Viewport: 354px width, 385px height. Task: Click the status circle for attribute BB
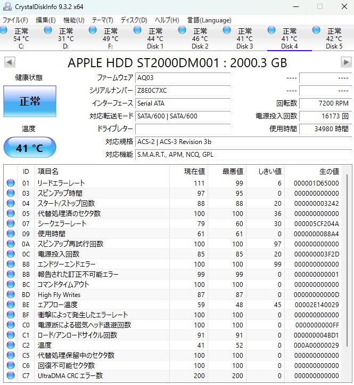(x=11, y=274)
